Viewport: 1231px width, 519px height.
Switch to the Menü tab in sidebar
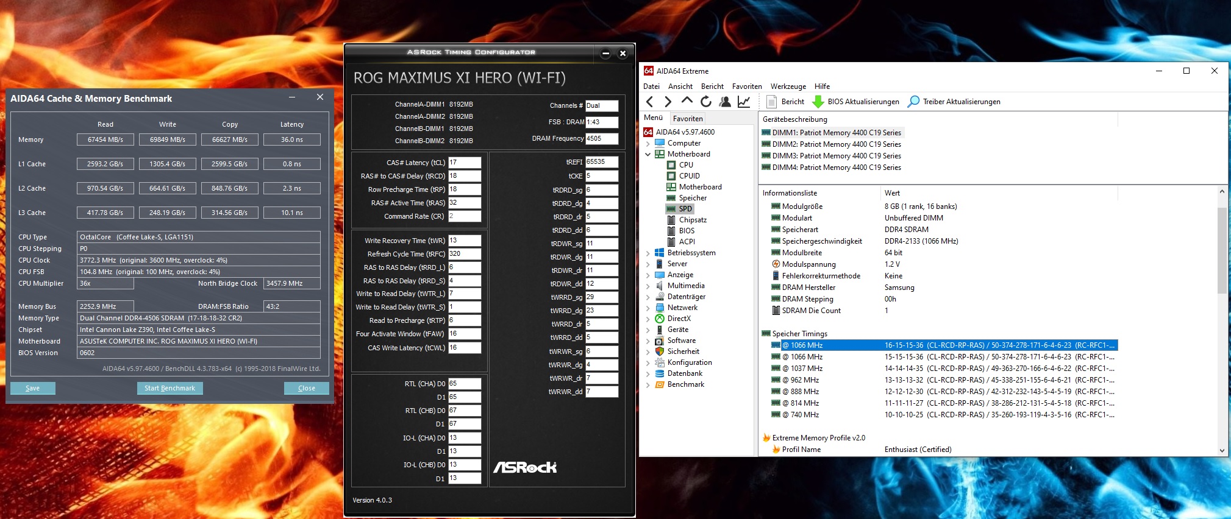click(653, 118)
